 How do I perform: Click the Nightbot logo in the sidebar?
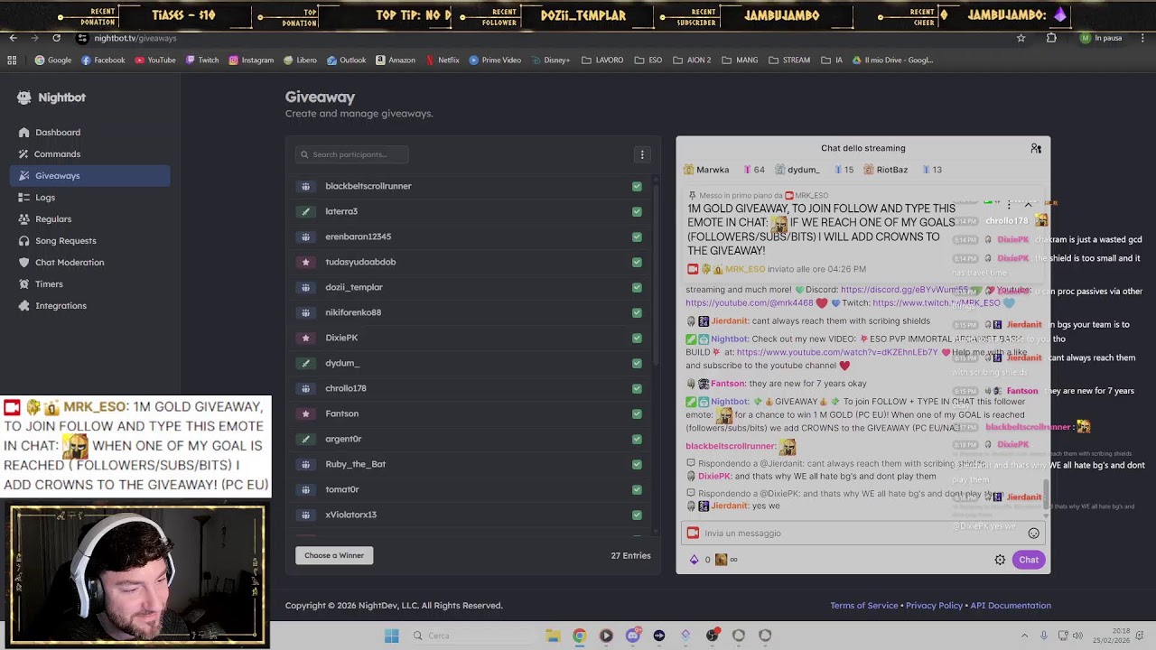coord(24,97)
